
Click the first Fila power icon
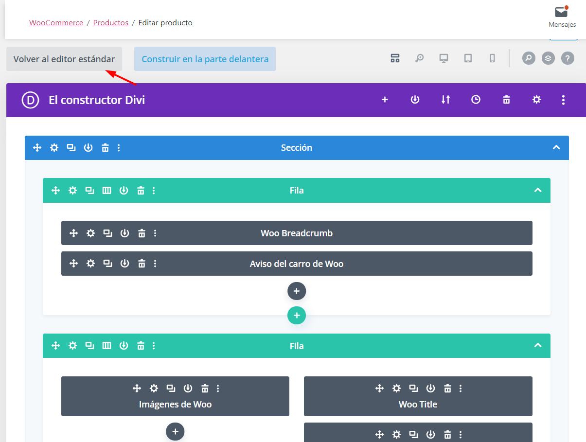pyautogui.click(x=124, y=191)
